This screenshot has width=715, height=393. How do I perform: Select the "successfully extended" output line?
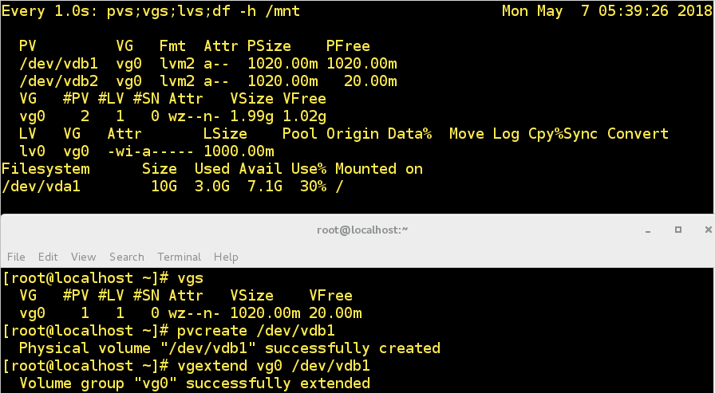coord(194,383)
